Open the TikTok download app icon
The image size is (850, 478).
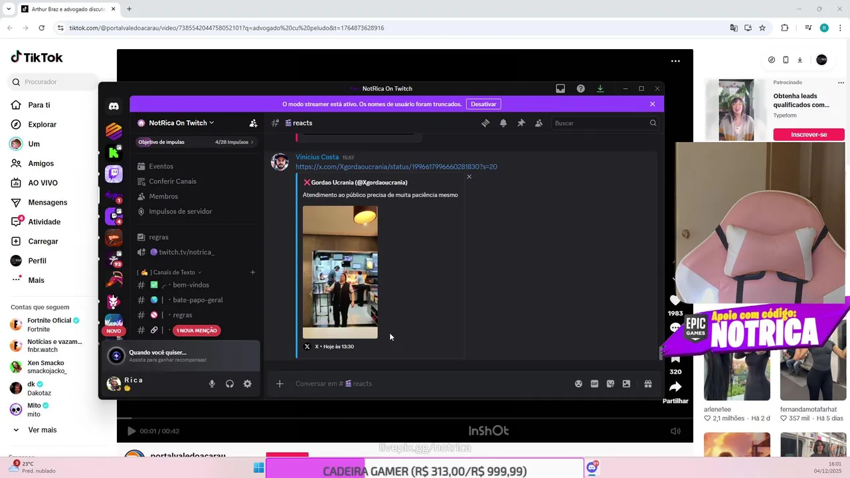tap(800, 60)
